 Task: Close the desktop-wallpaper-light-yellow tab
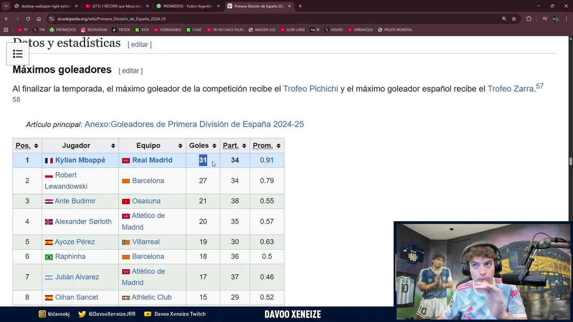76,6
